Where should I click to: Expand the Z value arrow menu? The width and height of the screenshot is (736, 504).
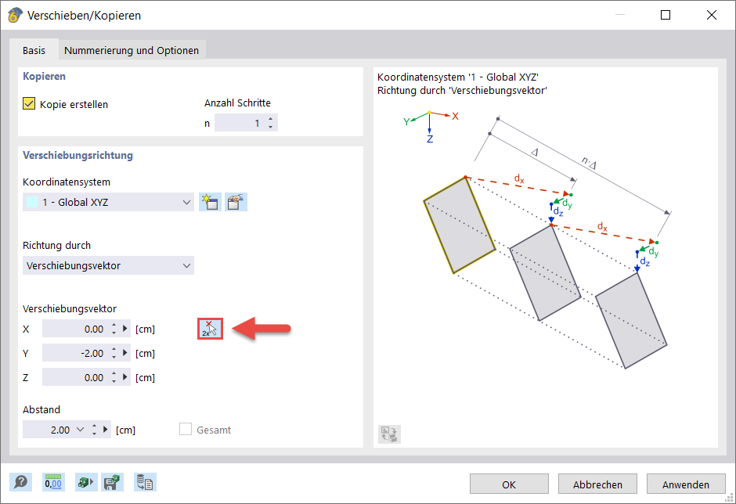pos(124,377)
